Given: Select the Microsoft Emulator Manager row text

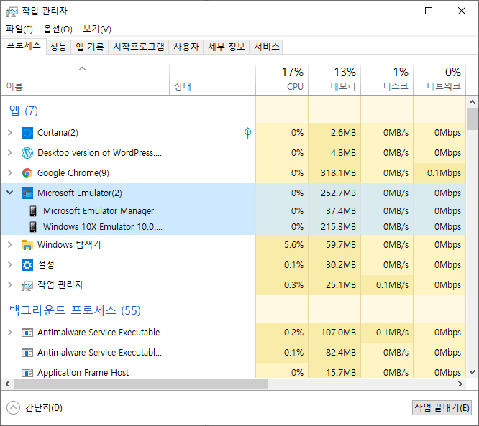Looking at the screenshot, I should [99, 211].
